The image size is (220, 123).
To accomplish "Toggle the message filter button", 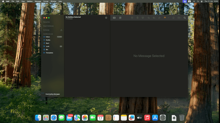I will (106, 18).
